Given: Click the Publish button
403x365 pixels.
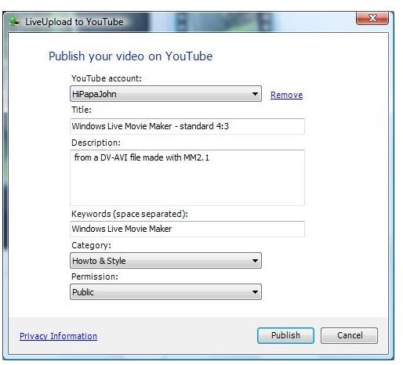Looking at the screenshot, I should 285,335.
